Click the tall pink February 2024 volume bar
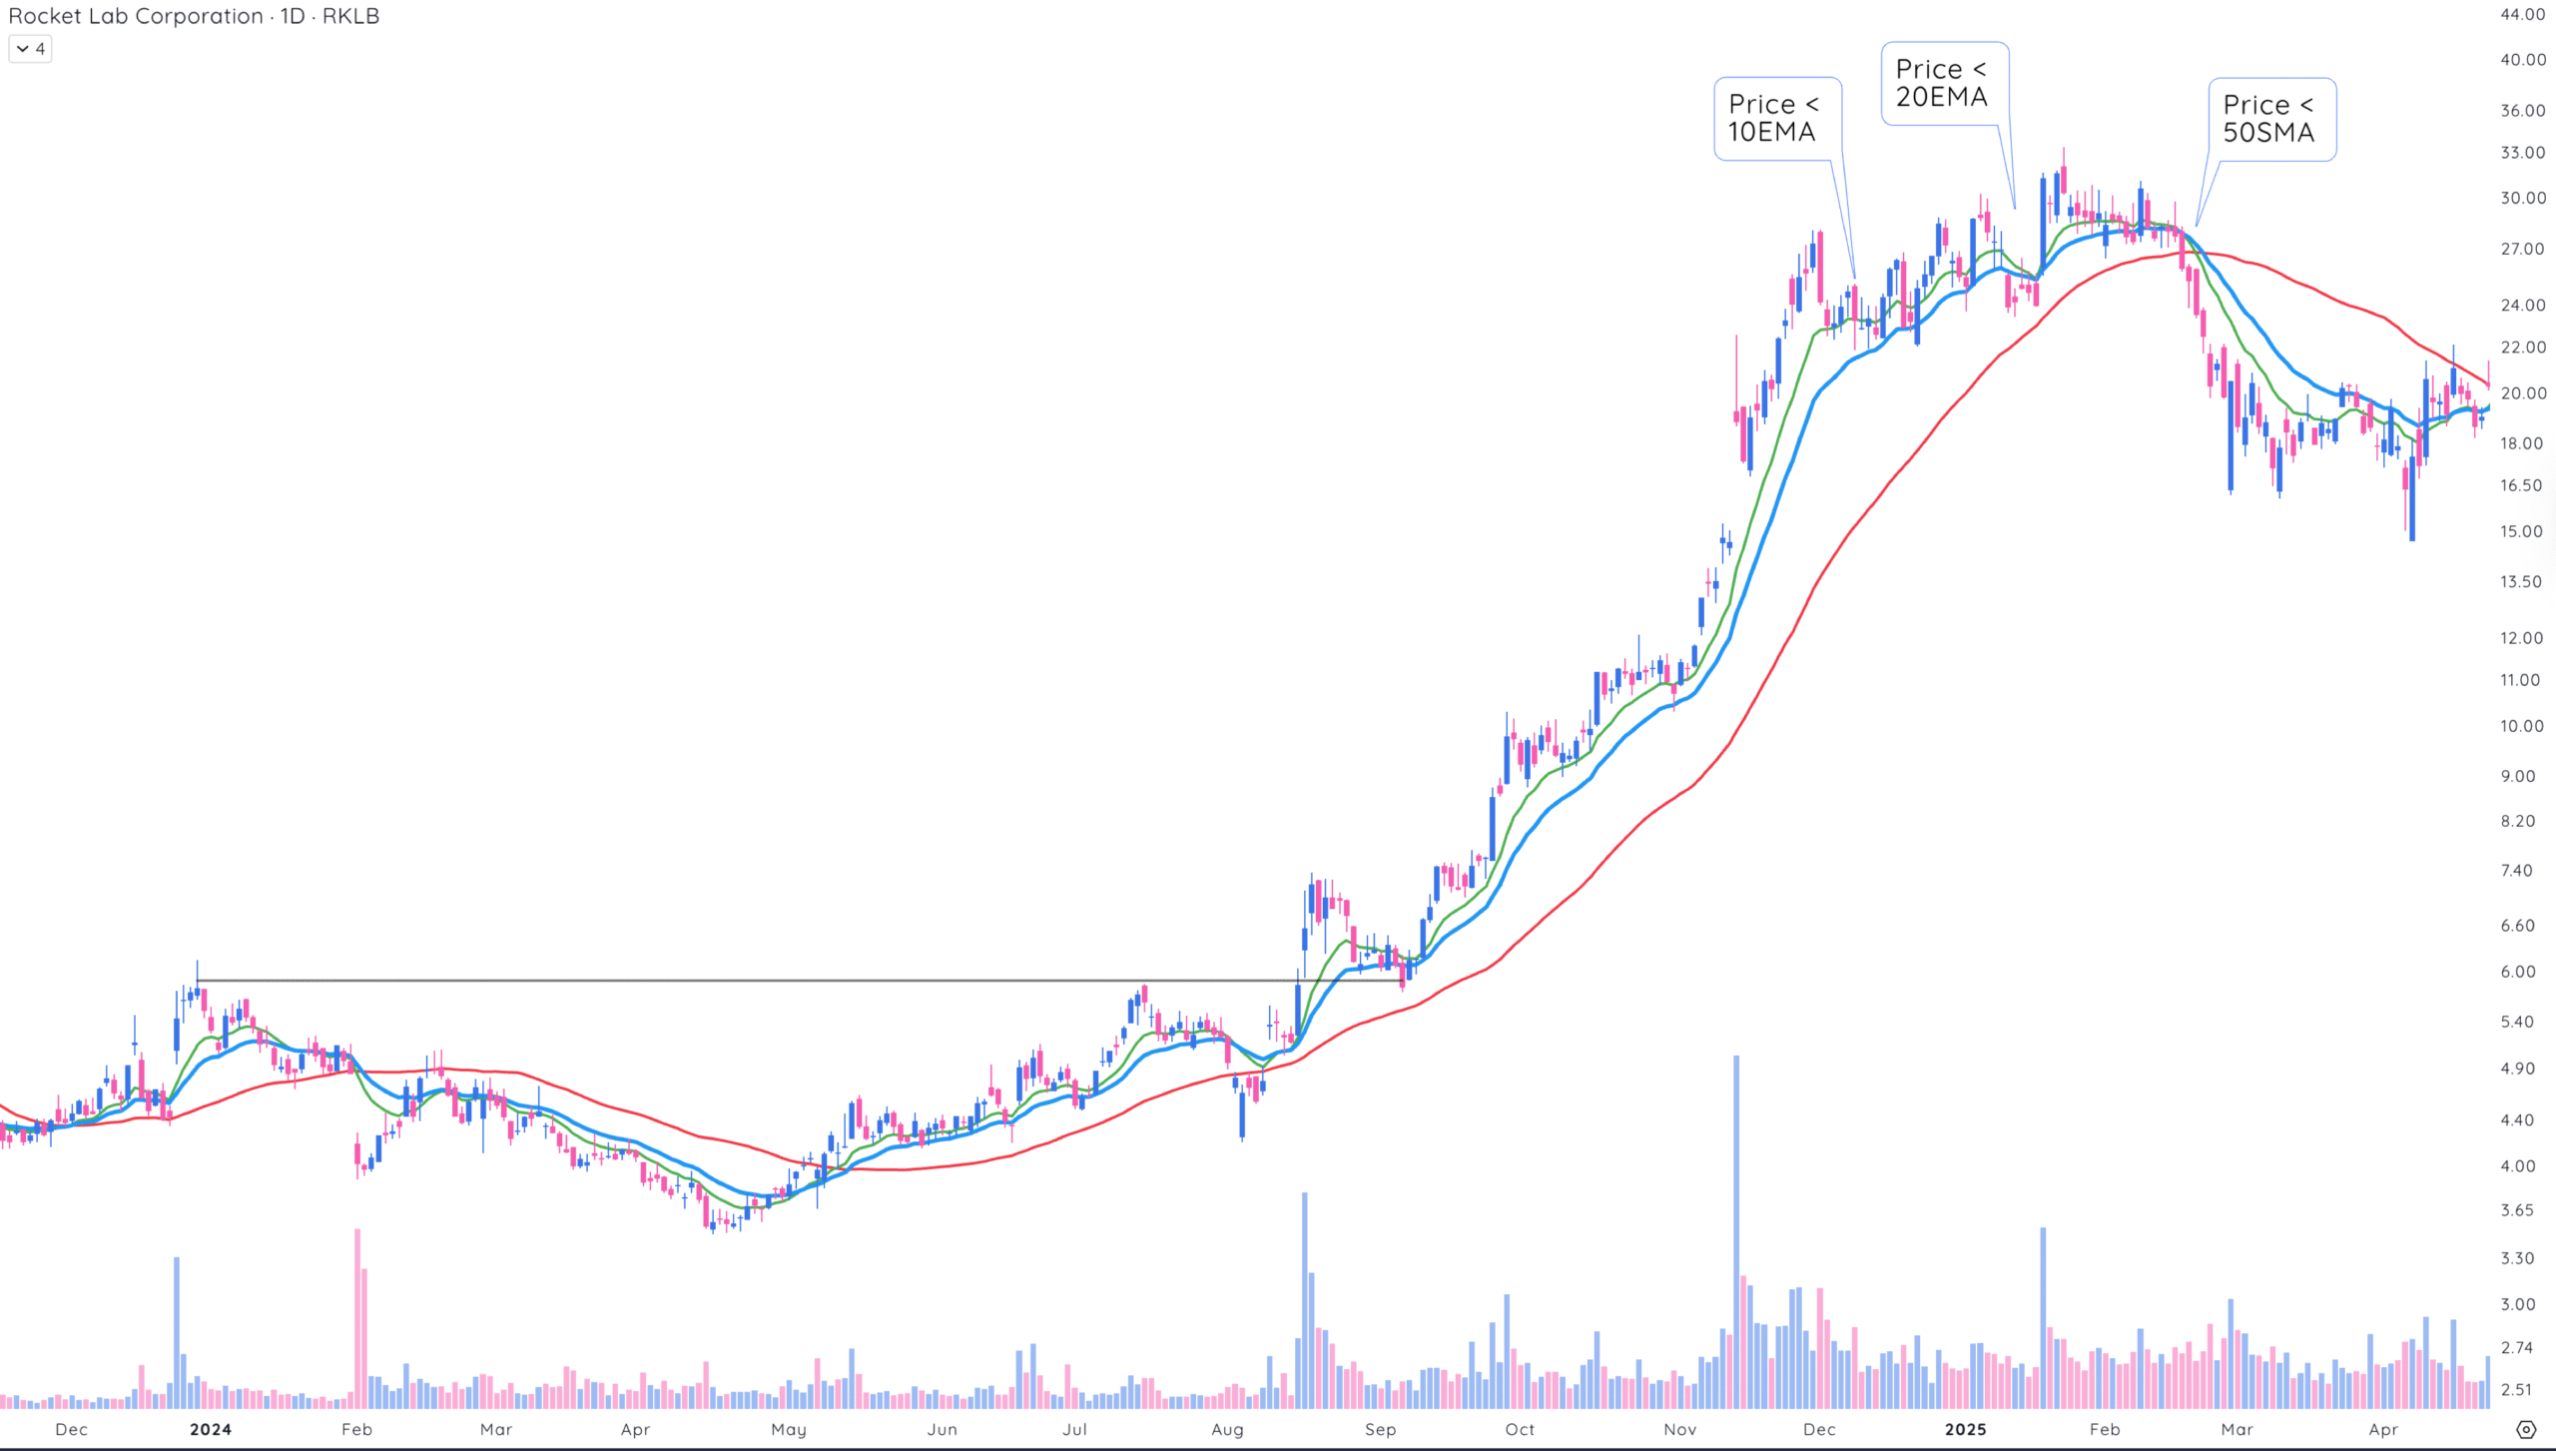This screenshot has height=1451, width=2556. pyautogui.click(x=357, y=1318)
